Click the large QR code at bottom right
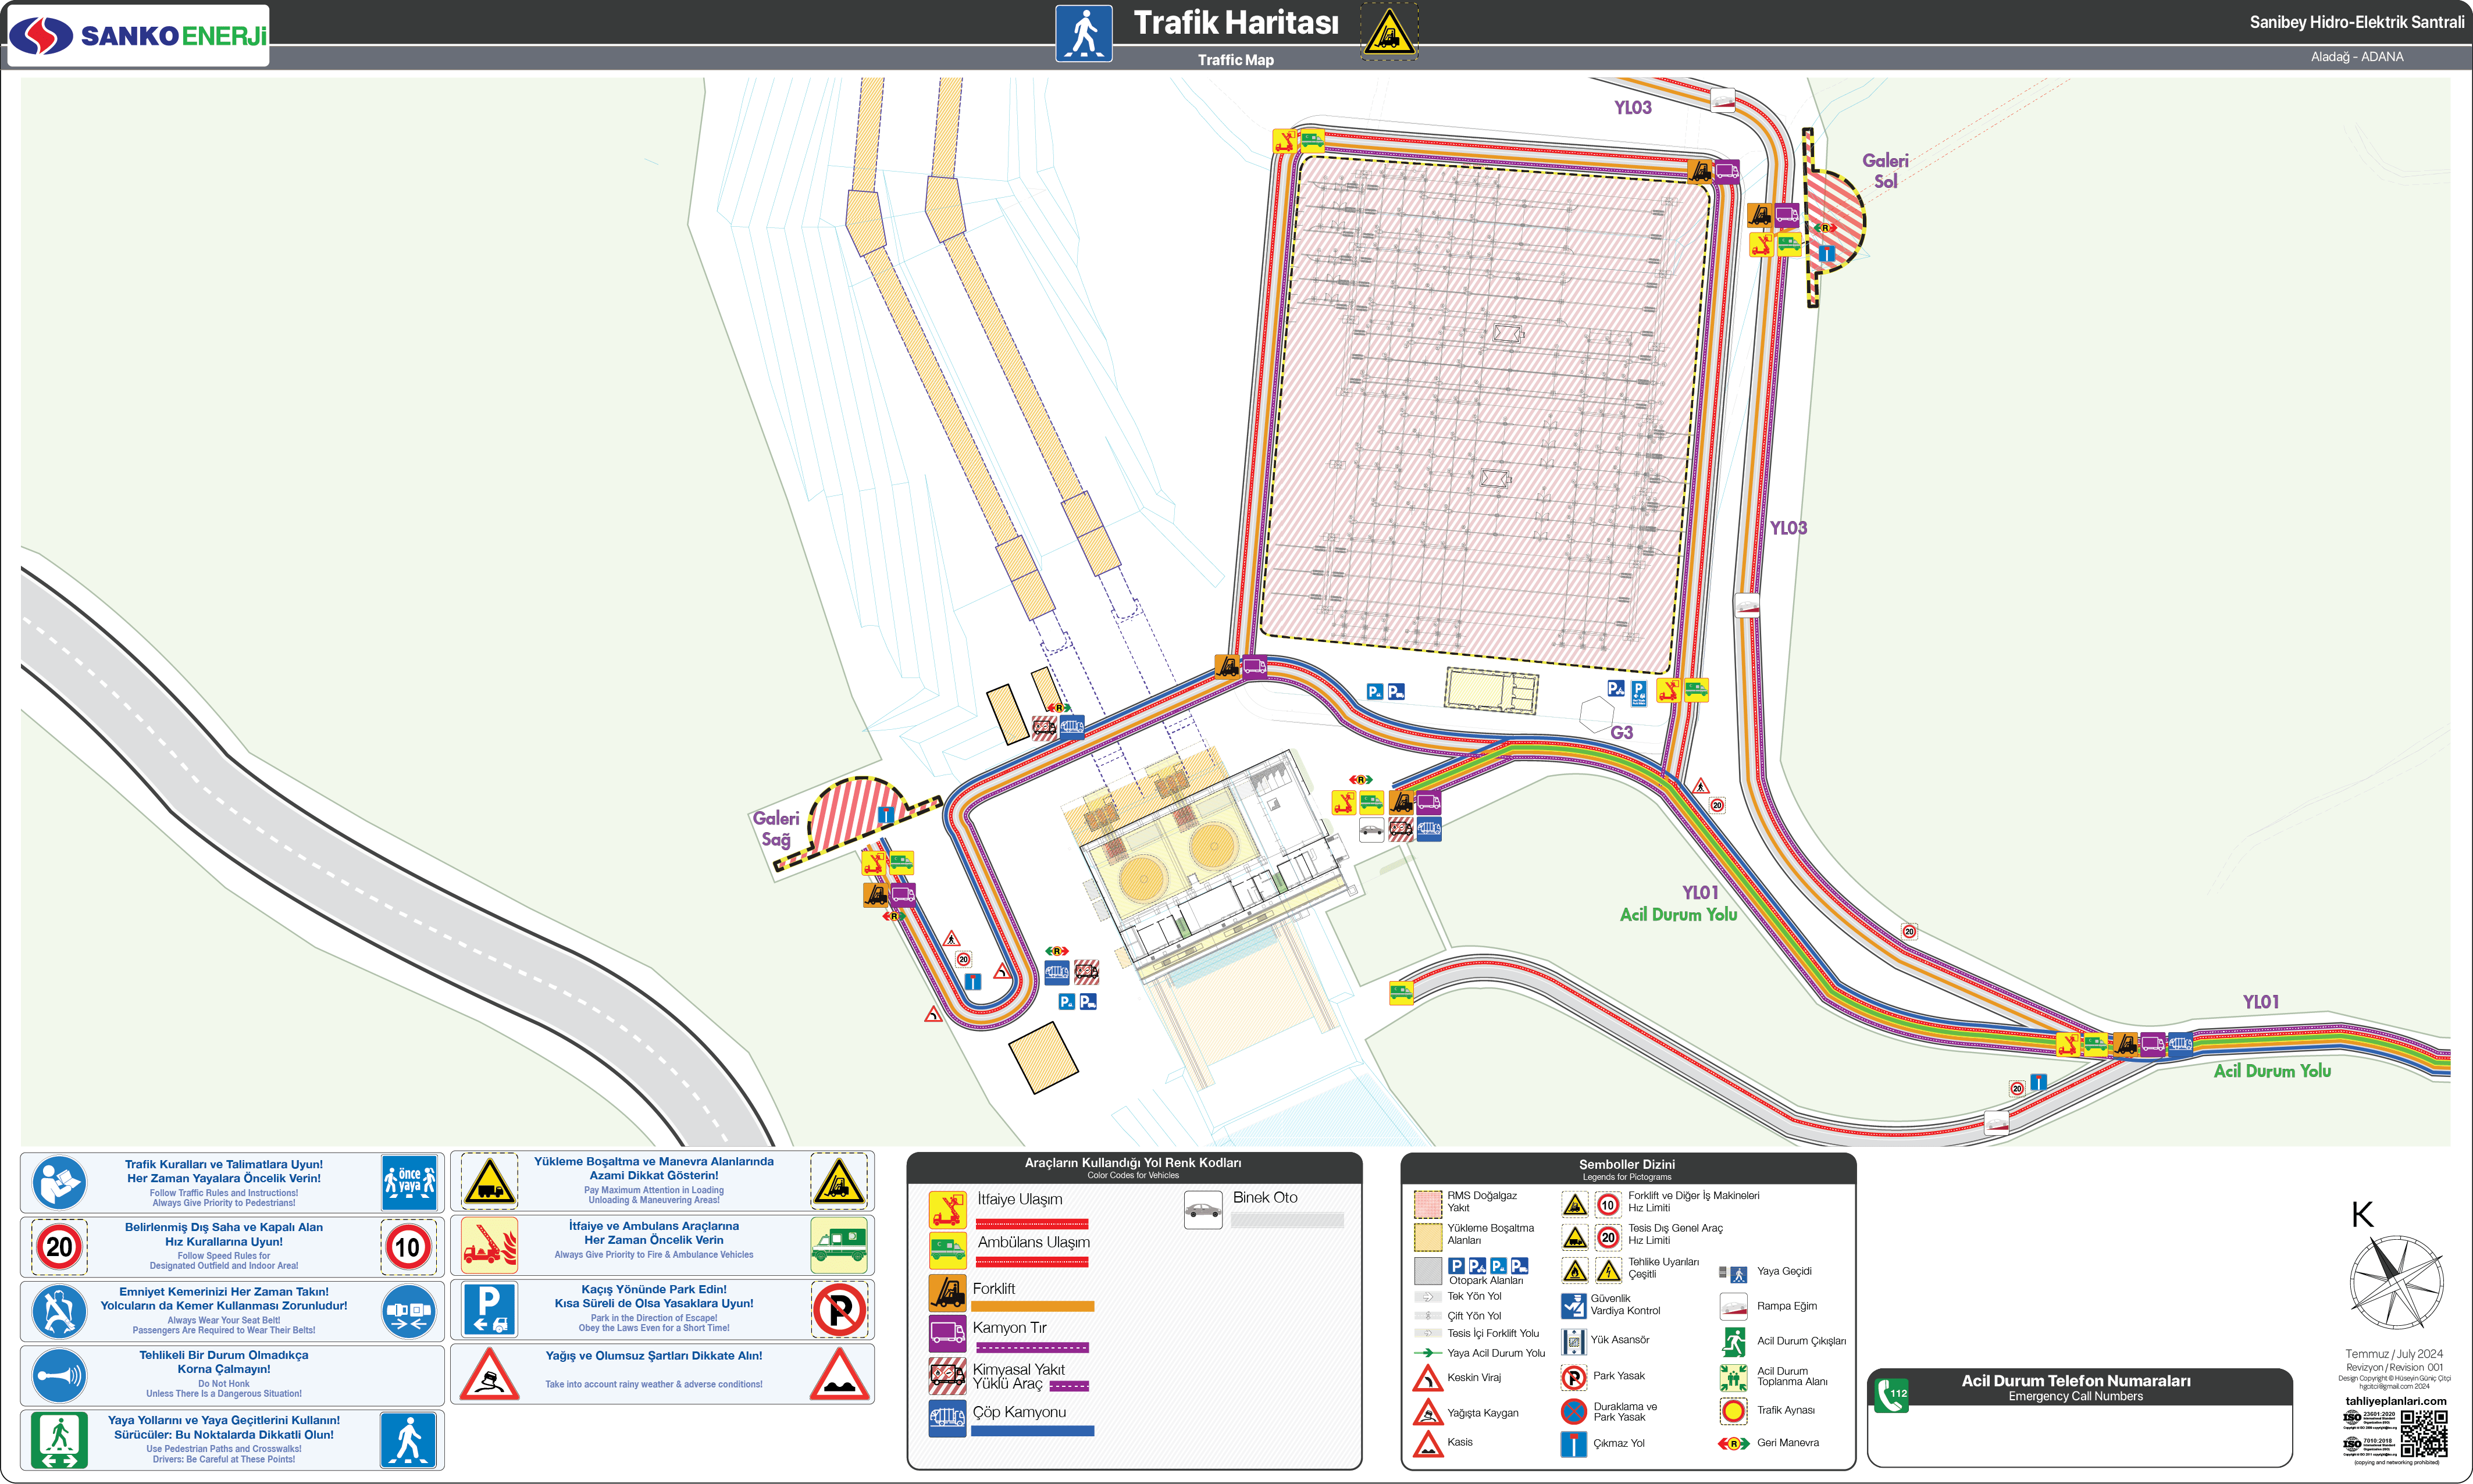 click(2424, 1433)
